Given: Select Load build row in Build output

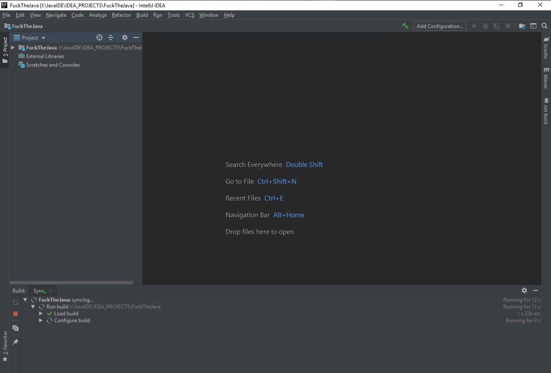Looking at the screenshot, I should click(x=282, y=314).
